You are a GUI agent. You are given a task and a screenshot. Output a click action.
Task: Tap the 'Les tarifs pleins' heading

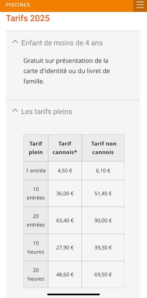(47, 112)
